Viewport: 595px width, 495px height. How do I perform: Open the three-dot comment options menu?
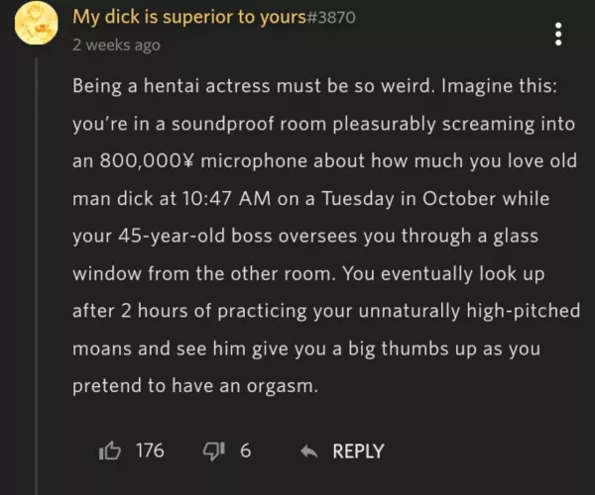click(558, 34)
